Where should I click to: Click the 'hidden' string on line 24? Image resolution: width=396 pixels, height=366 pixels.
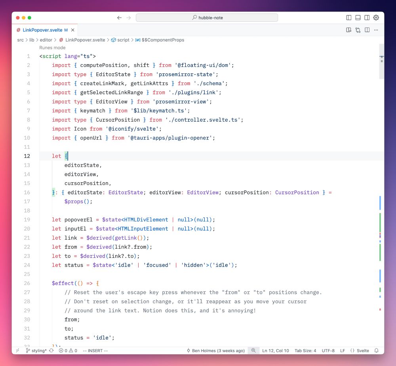(194, 265)
